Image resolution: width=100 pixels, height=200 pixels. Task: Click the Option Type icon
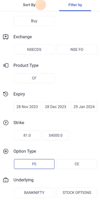[x=6, y=151]
